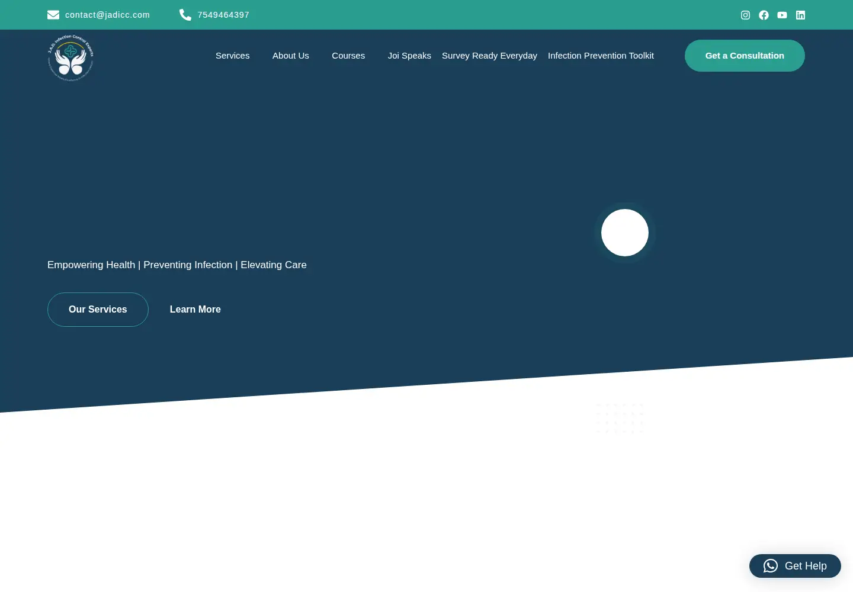Open Survey Ready Everyday page
The image size is (853, 592).
489,56
